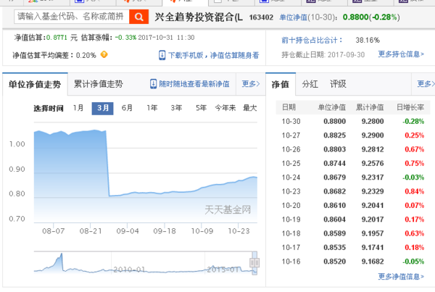Select the 1年 time range

click(x=152, y=108)
